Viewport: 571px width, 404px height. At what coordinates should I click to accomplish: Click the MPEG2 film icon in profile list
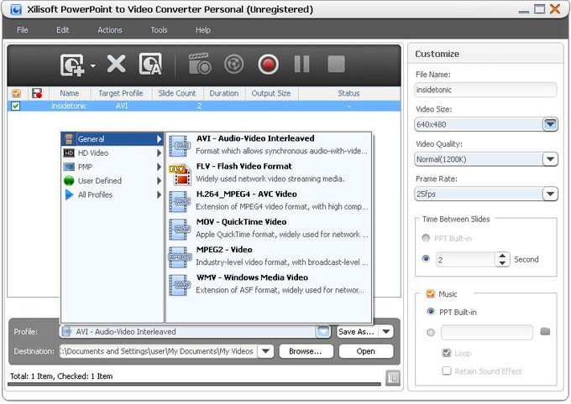180,257
